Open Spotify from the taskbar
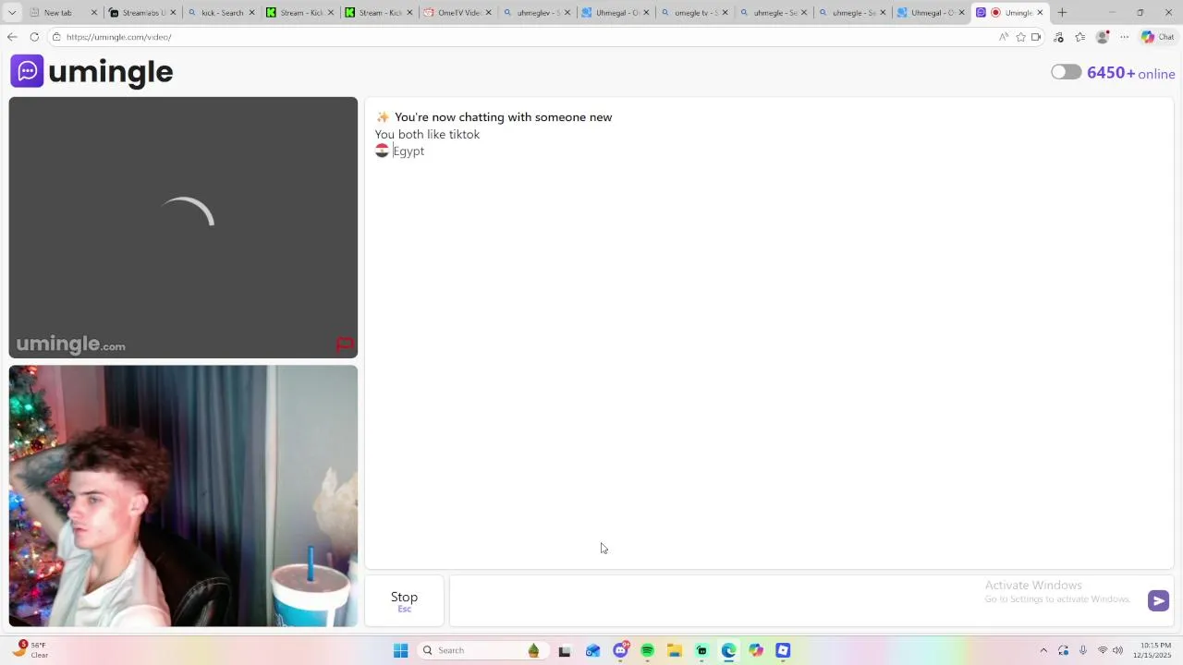Image resolution: width=1183 pixels, height=665 pixels. 647,650
